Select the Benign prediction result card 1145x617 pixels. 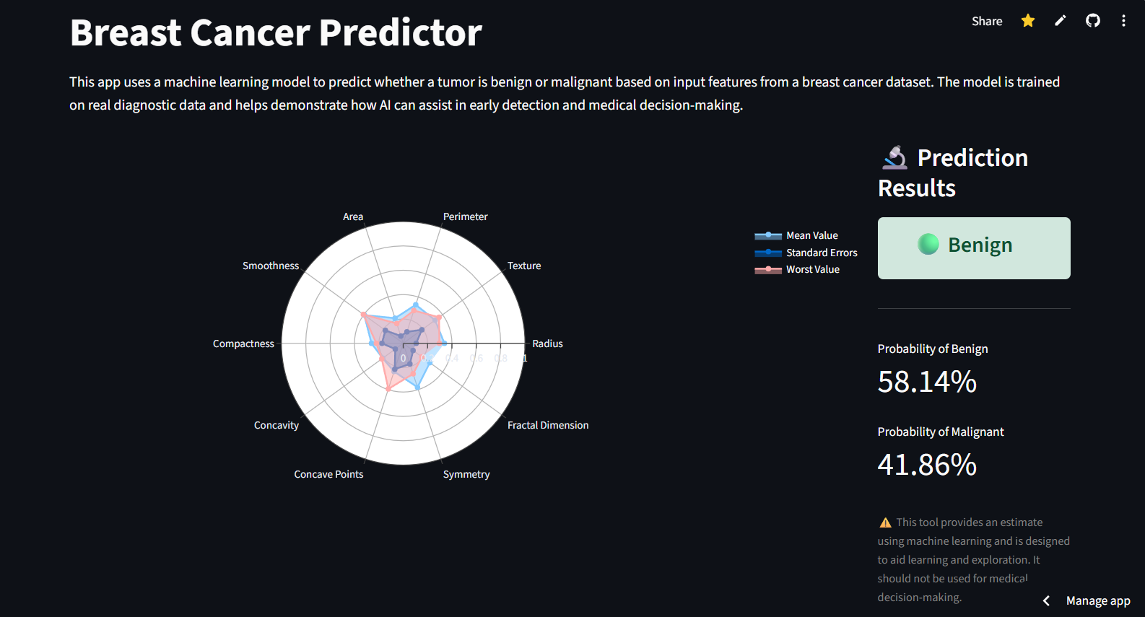tap(973, 248)
